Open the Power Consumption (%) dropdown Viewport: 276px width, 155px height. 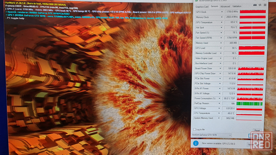pyautogui.click(x=219, y=98)
